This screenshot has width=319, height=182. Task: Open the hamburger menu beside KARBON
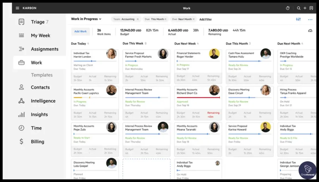click(17, 8)
